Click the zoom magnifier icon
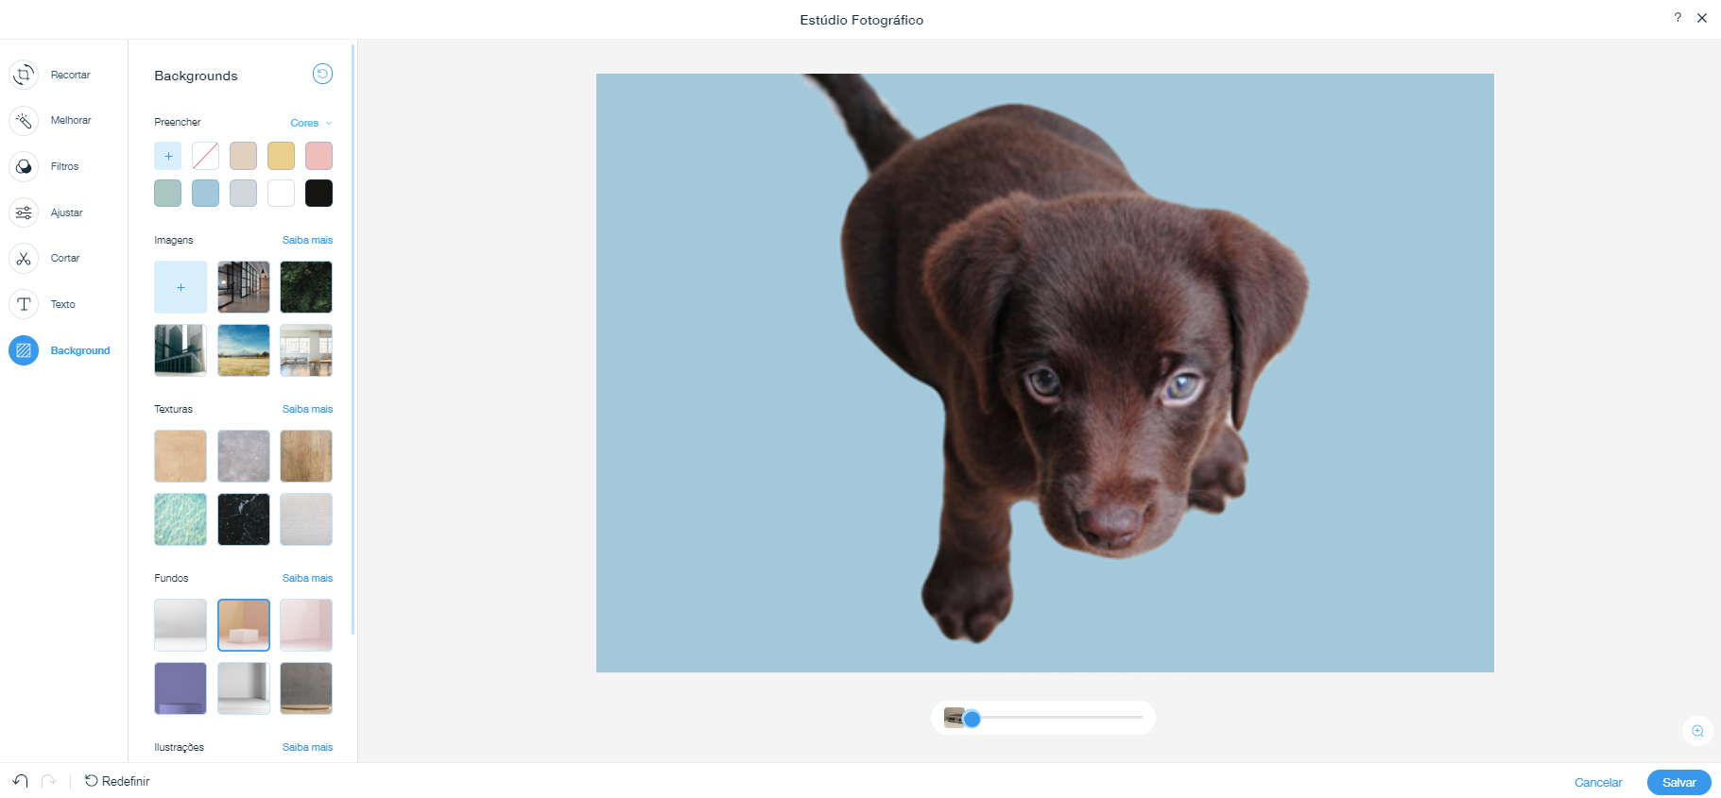This screenshot has width=1721, height=798. point(1697,731)
